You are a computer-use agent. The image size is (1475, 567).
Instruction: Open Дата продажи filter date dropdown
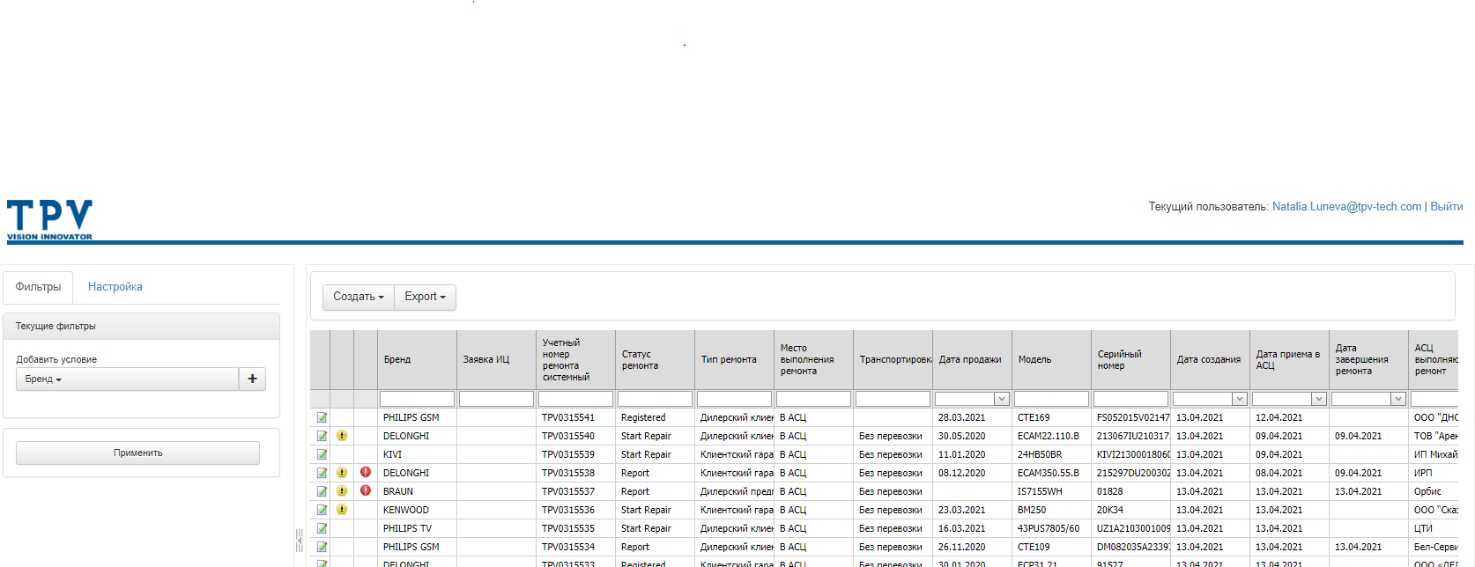1002,399
